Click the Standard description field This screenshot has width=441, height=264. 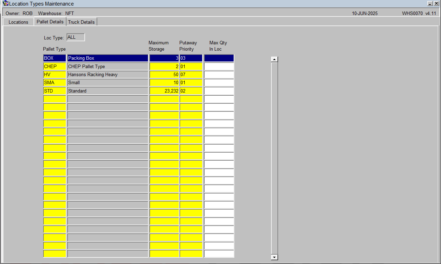click(x=108, y=91)
